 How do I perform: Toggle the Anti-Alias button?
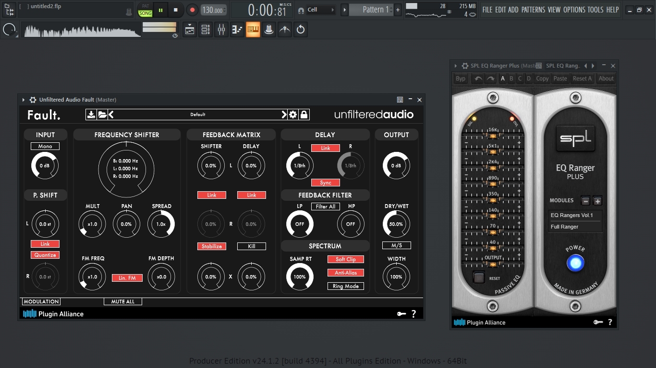(x=346, y=273)
